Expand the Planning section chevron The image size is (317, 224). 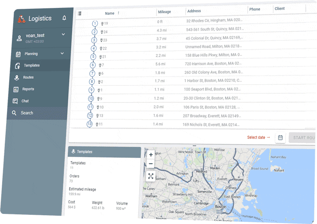[62, 53]
